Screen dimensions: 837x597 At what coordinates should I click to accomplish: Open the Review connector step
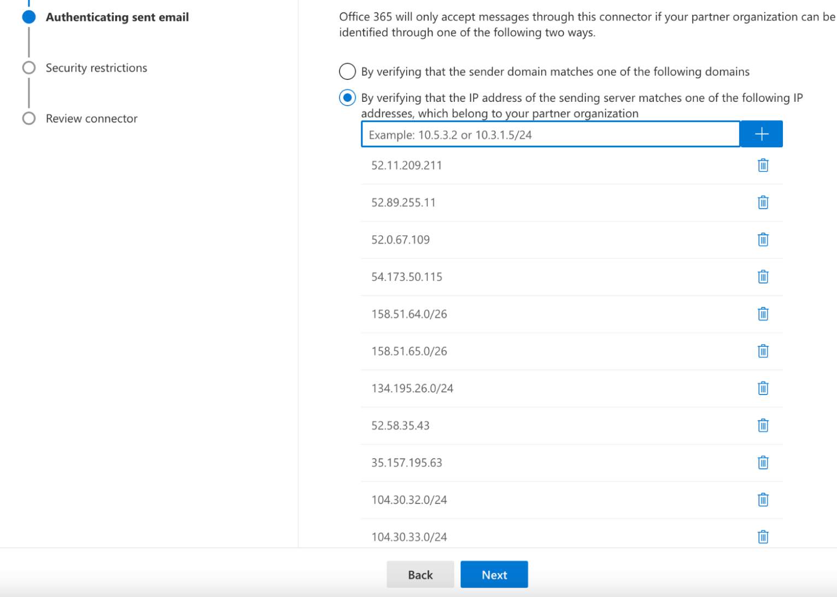pos(28,118)
